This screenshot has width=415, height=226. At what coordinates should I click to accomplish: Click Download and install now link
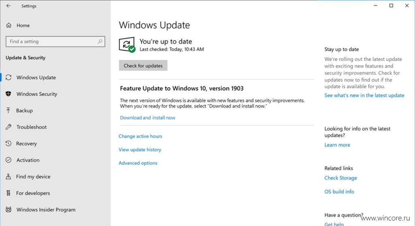148,118
